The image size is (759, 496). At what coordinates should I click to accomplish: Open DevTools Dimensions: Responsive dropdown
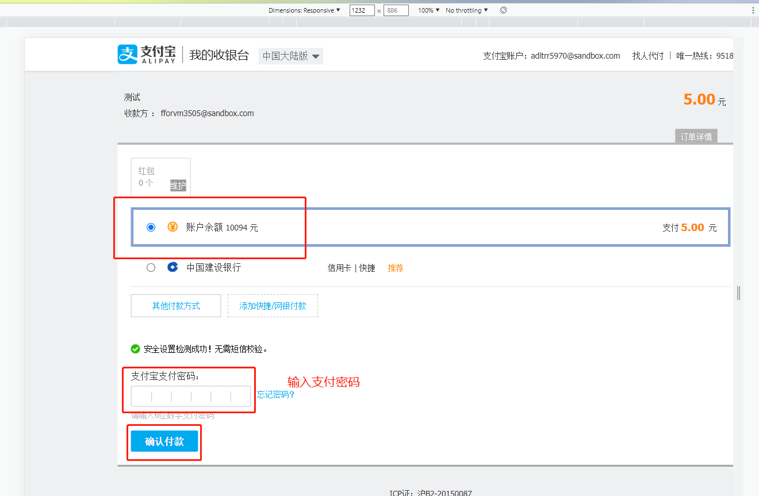304,10
